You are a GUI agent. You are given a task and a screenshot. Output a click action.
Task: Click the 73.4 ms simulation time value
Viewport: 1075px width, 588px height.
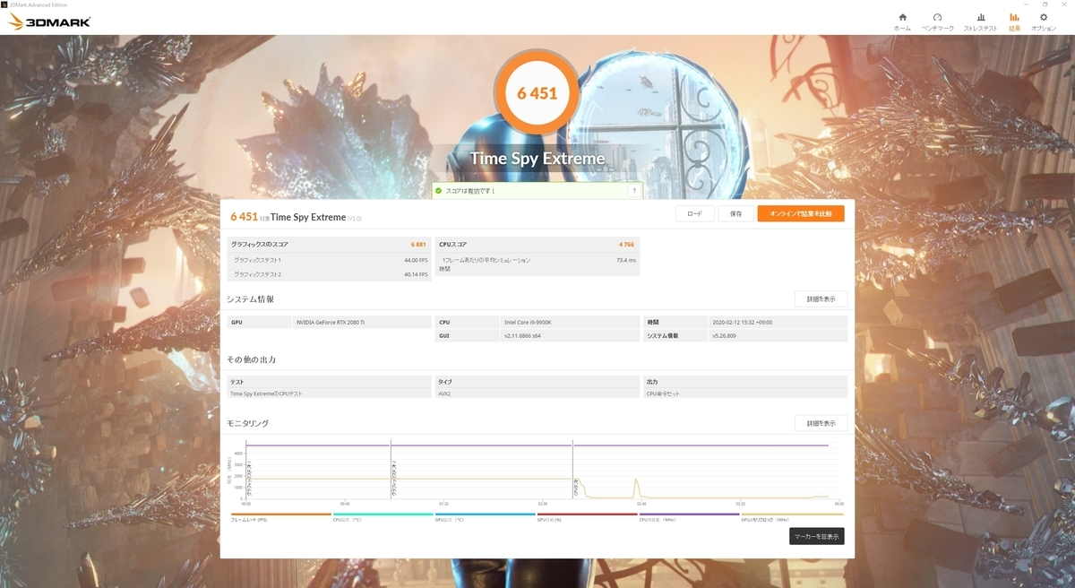coord(626,260)
